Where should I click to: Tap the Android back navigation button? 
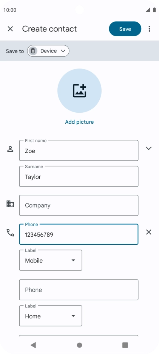pyautogui.click(x=33, y=345)
